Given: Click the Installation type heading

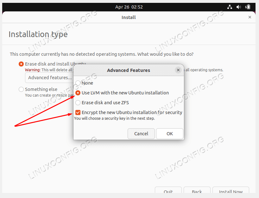Looking at the screenshot, I should (x=38, y=35).
